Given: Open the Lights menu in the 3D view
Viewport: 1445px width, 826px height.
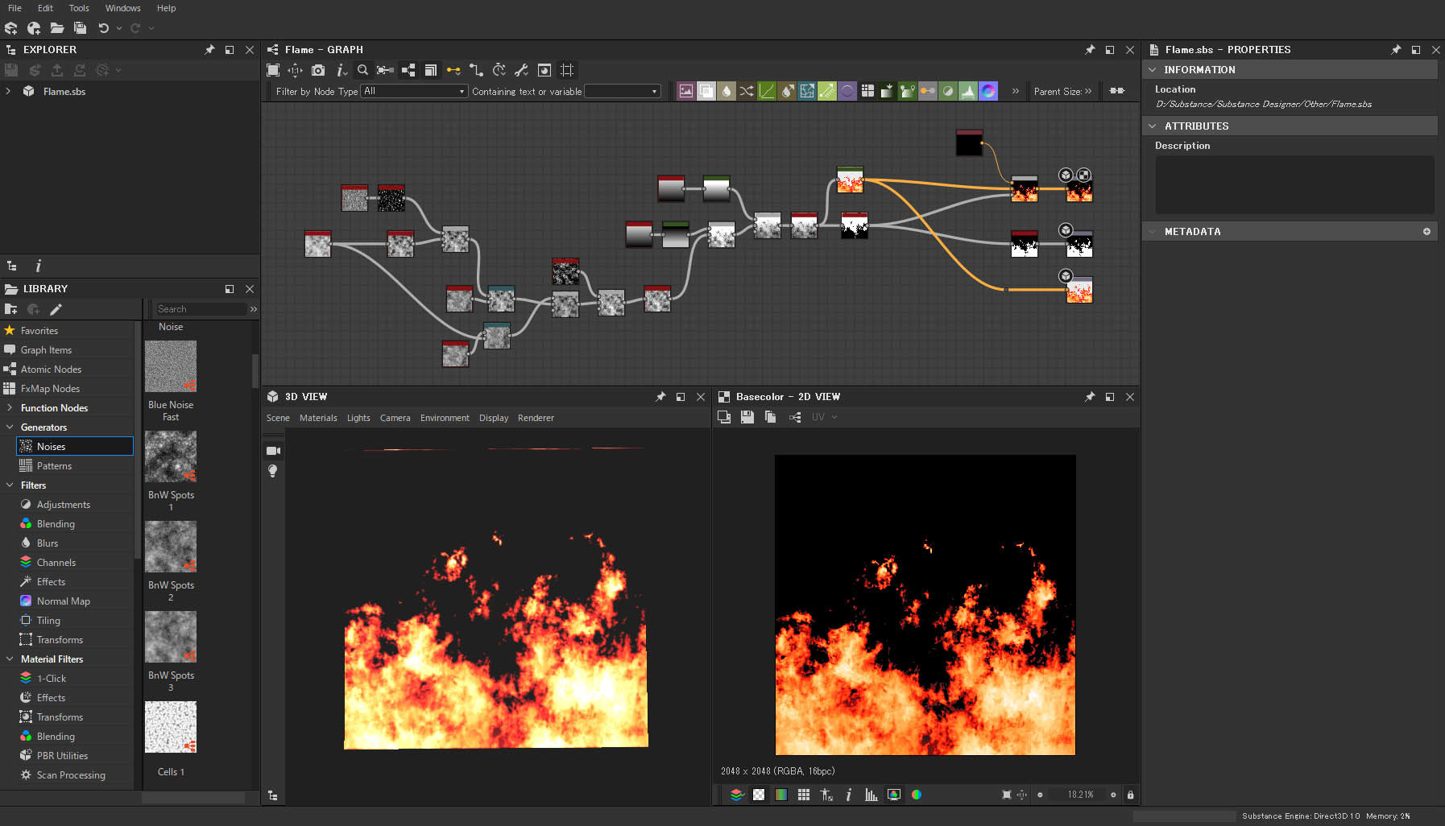Looking at the screenshot, I should tap(358, 418).
